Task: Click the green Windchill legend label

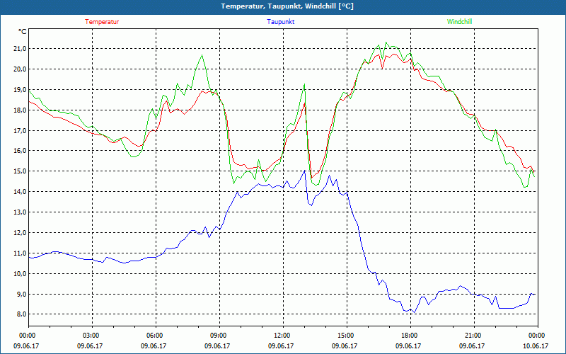Action: pyautogui.click(x=459, y=22)
